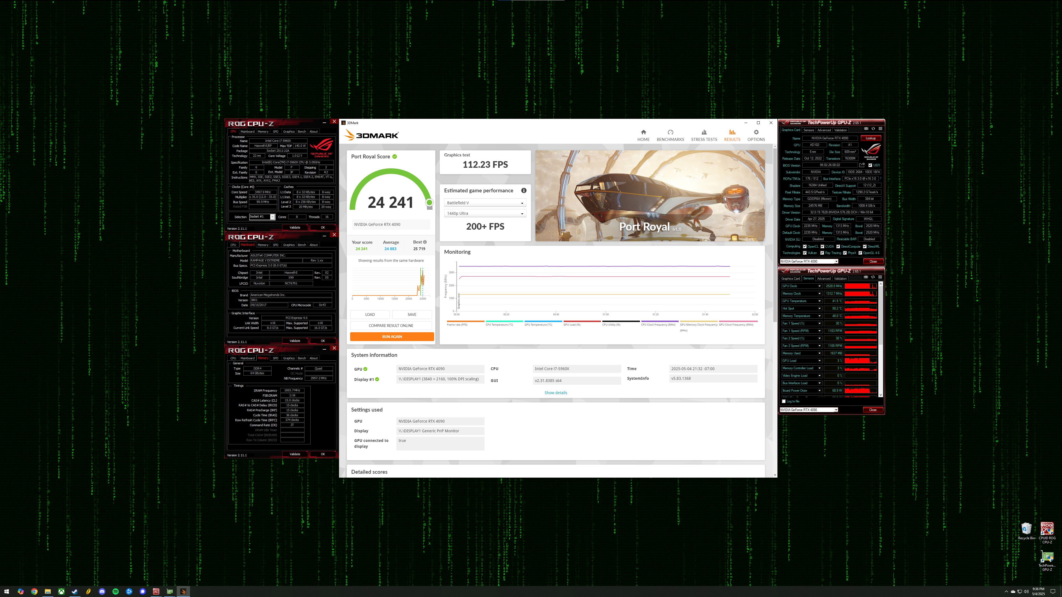1062x597 pixels.
Task: Take screenshot with camera icon in upper GPU-Z
Action: (866, 129)
